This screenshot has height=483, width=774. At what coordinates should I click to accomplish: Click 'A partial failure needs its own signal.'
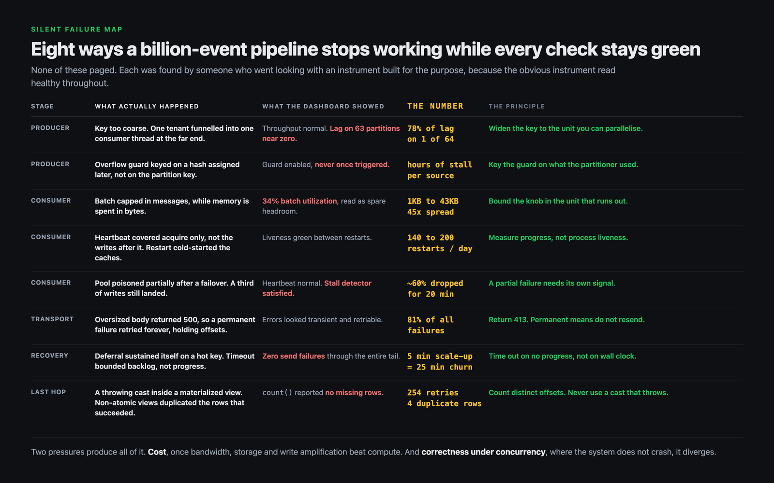[x=552, y=283]
